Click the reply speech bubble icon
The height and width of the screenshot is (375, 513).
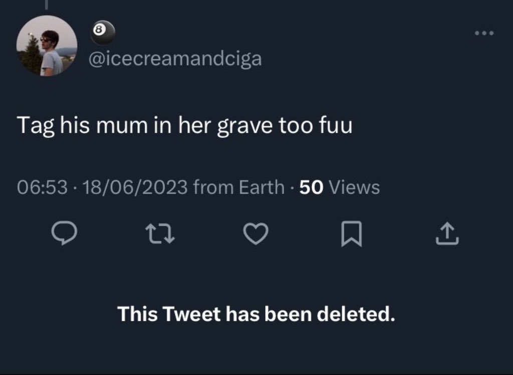point(65,234)
